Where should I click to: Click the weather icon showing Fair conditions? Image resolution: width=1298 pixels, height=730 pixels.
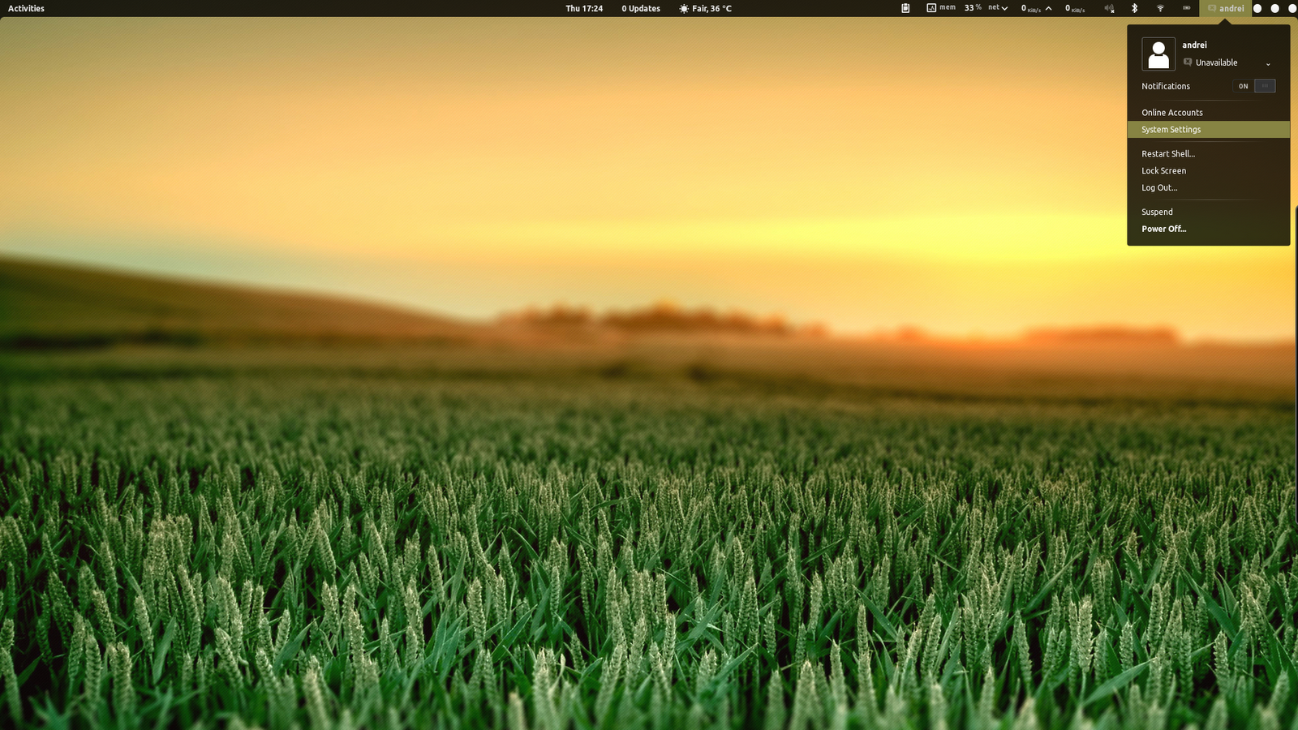[x=684, y=9]
